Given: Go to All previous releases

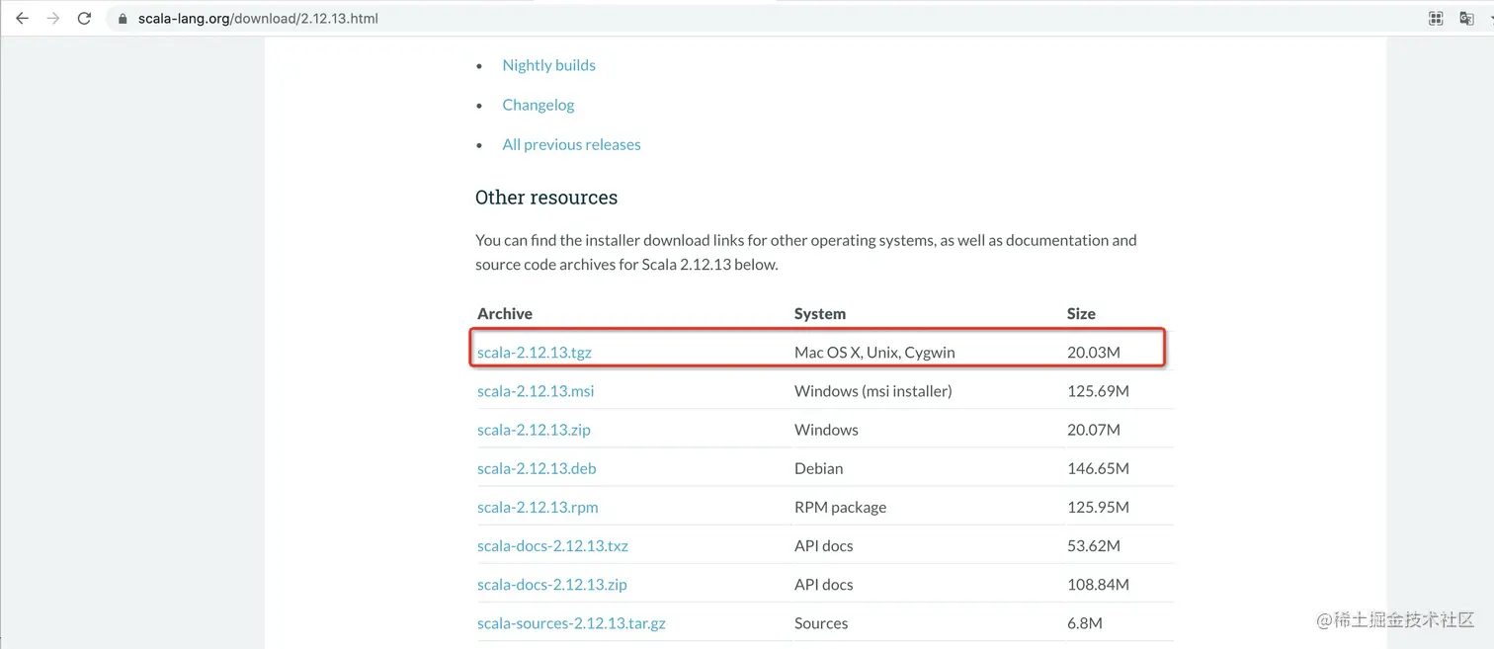Looking at the screenshot, I should coord(571,144).
